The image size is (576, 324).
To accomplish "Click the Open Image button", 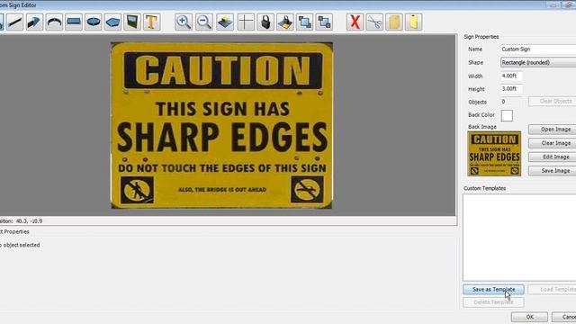I will click(552, 130).
